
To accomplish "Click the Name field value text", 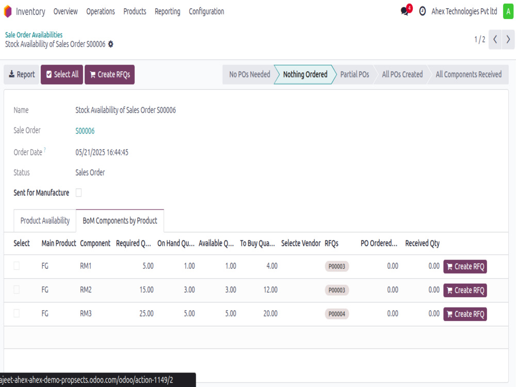I will tap(125, 110).
